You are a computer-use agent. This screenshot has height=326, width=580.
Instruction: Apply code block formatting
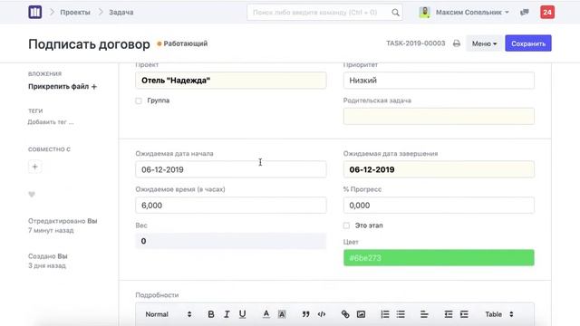click(322, 314)
